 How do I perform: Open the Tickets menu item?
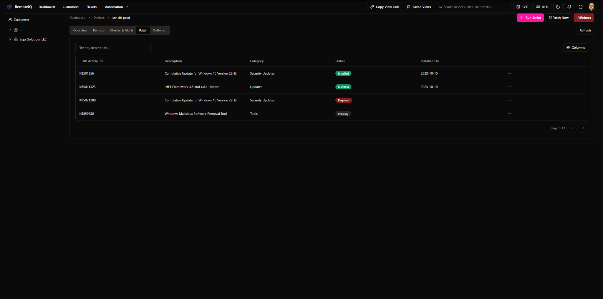91,6
